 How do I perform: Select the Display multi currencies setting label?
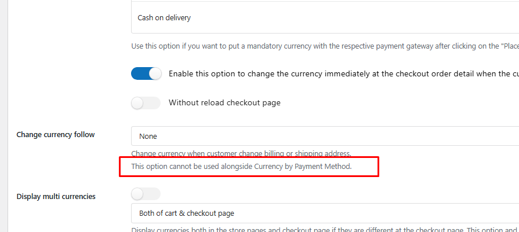(56, 196)
